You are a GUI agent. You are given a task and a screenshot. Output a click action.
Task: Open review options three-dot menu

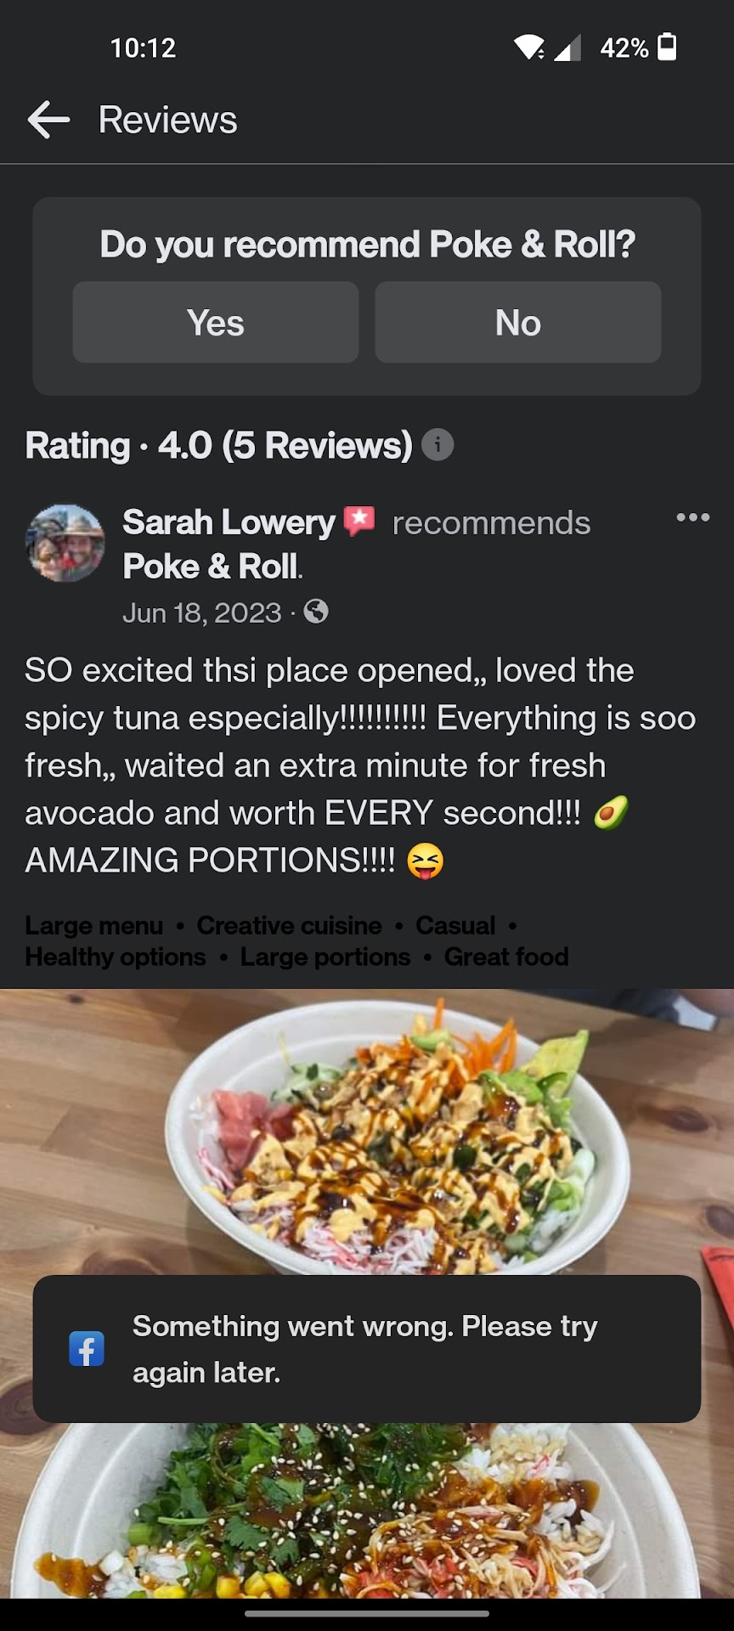pos(692,517)
